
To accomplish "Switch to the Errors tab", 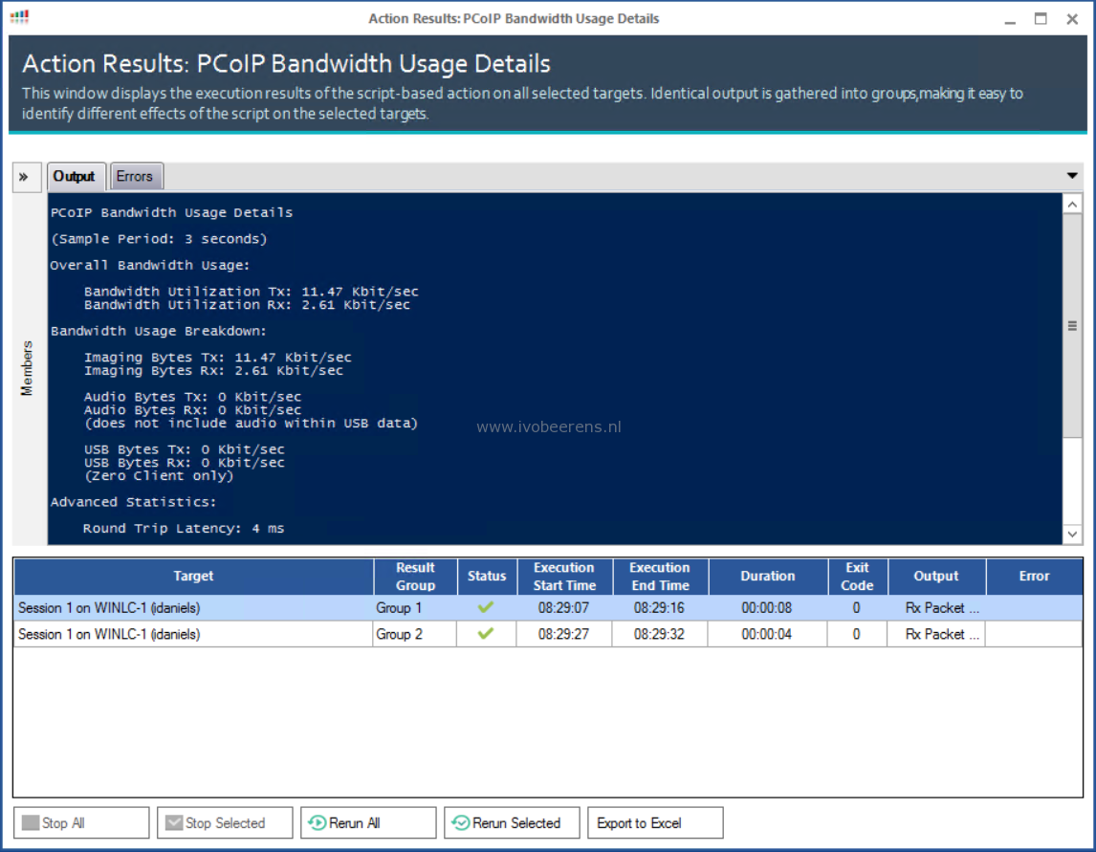I will [x=135, y=176].
